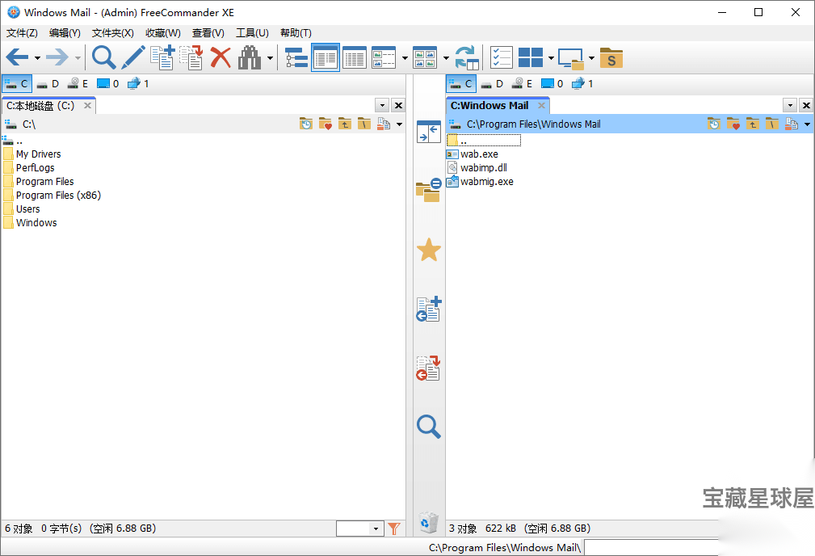
Task: Close the C:本地磁盘 (C:) tab
Action: (87, 106)
